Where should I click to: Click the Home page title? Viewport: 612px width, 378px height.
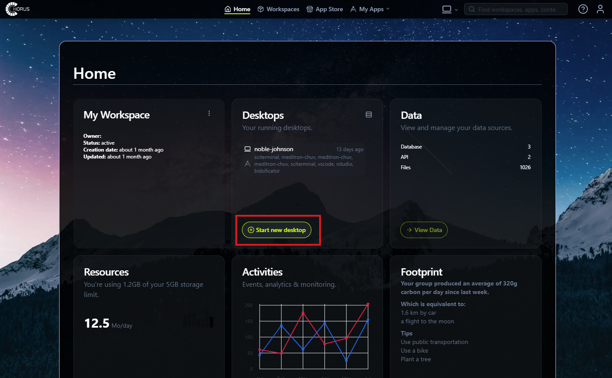(94, 74)
